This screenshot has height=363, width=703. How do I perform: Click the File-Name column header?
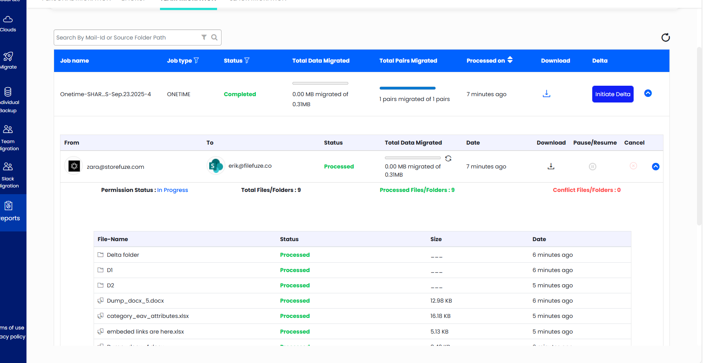pos(113,239)
